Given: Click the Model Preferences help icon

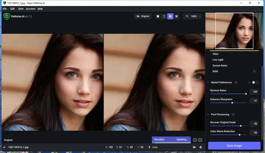Looking at the screenshot, I should (236, 82).
